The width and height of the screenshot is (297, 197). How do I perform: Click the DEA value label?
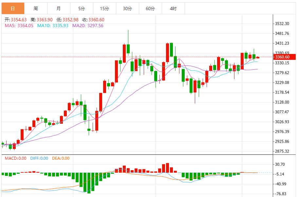coord(61,158)
